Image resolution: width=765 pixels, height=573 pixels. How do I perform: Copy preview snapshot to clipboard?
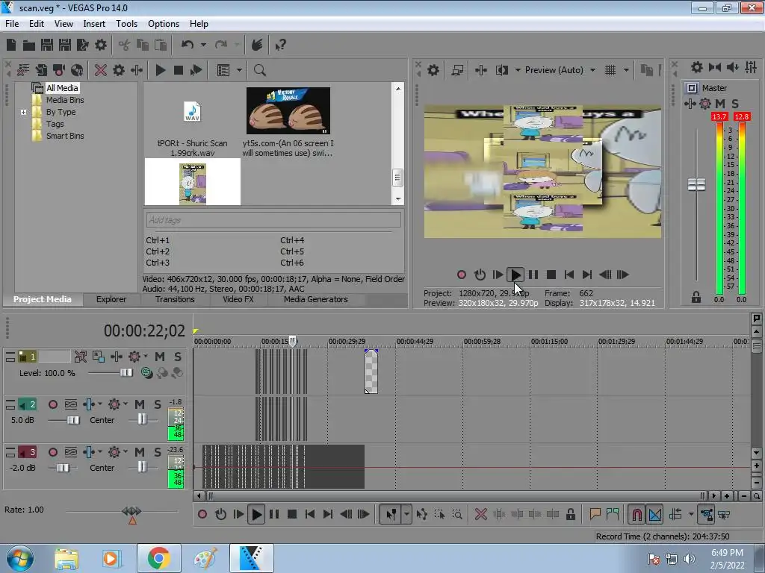646,70
